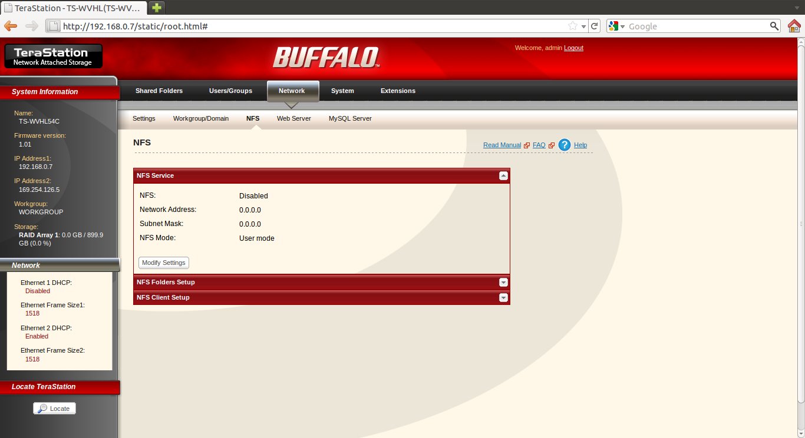Screen dimensions: 805x438
Task: Open the Shared Folders tab
Action: pos(159,91)
